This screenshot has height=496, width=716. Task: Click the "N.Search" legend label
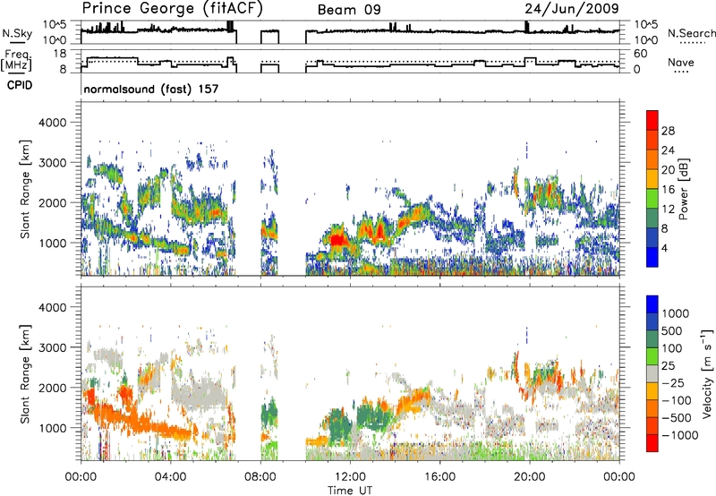(x=691, y=33)
